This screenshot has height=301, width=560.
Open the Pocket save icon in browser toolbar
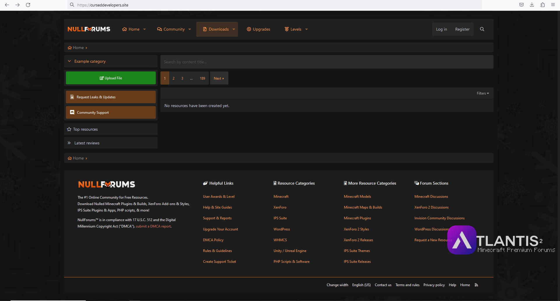[x=521, y=5]
